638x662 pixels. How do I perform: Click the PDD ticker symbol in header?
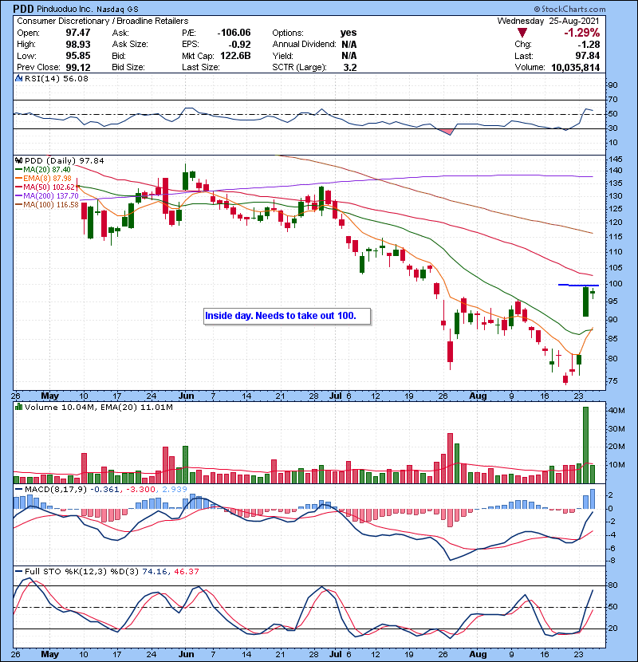24,9
